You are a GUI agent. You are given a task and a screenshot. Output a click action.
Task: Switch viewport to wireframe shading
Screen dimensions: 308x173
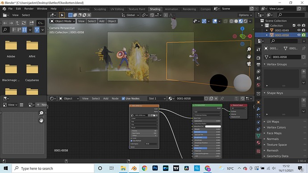click(231, 21)
